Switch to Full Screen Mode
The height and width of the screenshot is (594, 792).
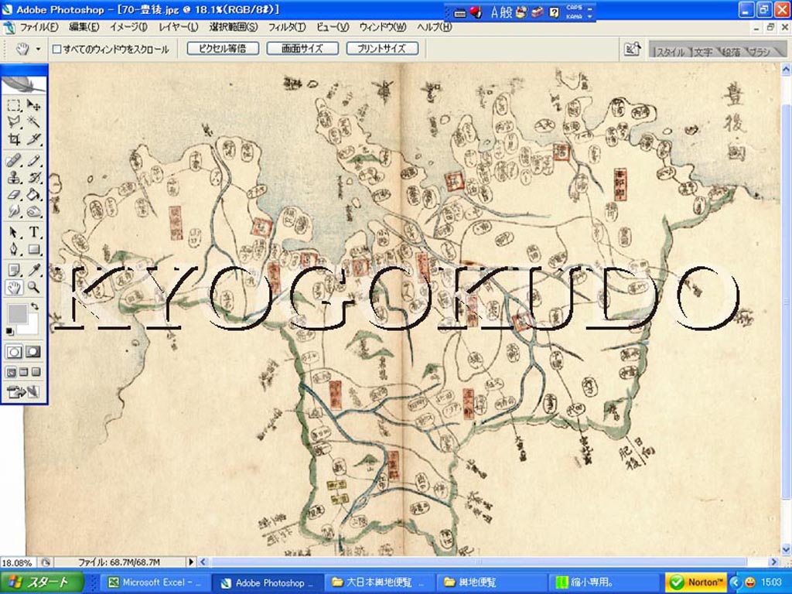36,372
